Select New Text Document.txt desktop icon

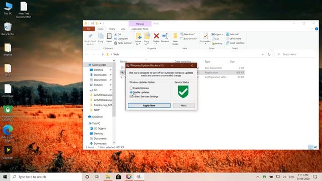24,10
